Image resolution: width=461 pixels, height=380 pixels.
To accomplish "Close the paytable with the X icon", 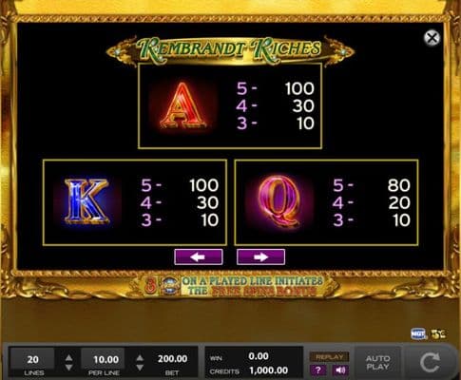I will point(432,38).
